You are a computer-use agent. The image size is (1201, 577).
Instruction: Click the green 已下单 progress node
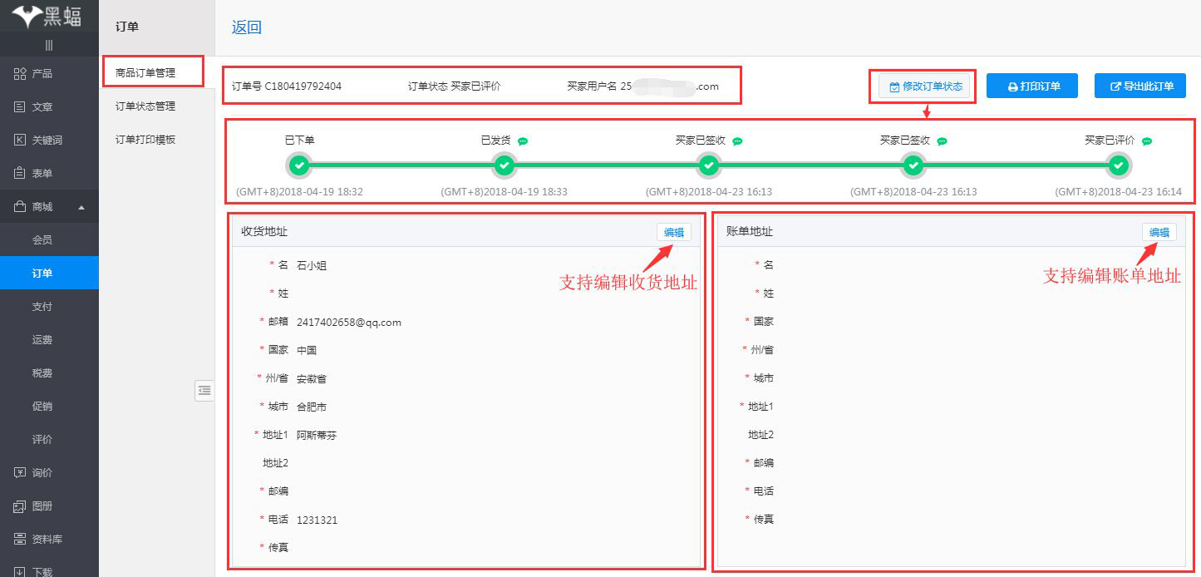point(299,165)
